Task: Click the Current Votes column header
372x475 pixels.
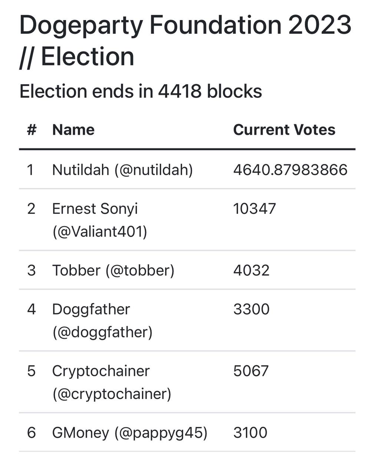Action: pyautogui.click(x=284, y=130)
